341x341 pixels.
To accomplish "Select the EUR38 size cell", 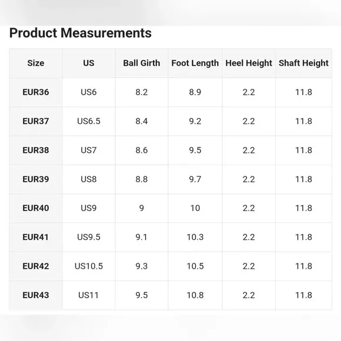I will [36, 151].
